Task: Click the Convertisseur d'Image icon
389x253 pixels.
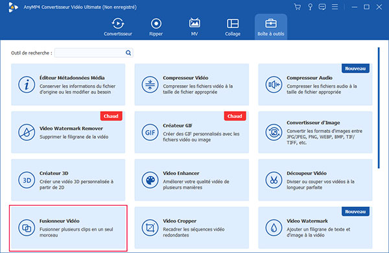Action: coord(274,132)
